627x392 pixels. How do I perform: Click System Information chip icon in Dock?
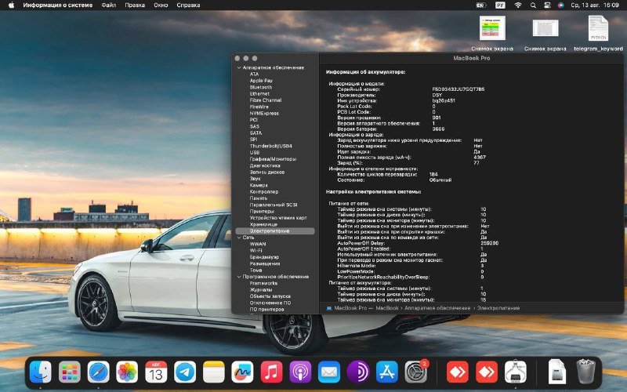point(516,372)
